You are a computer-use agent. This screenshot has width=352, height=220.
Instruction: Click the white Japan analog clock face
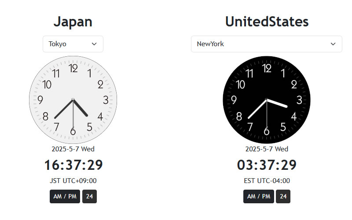click(73, 100)
